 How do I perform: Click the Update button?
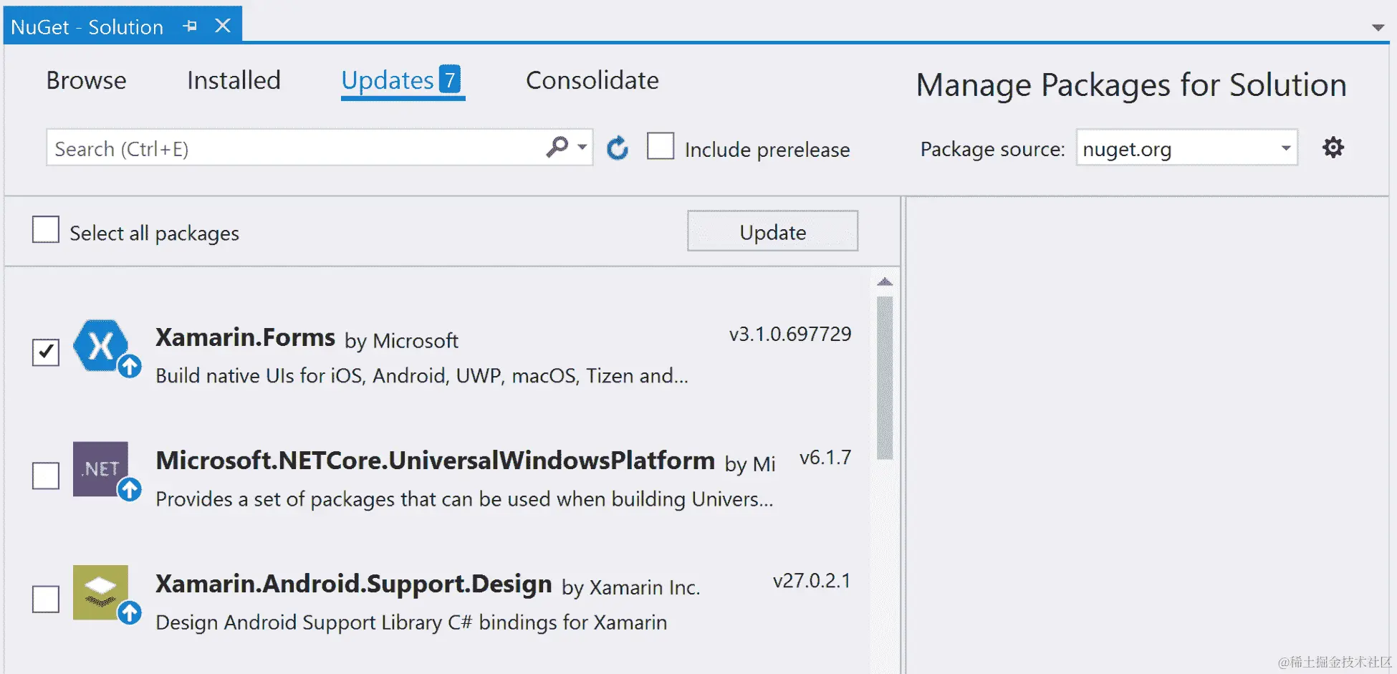tap(772, 231)
